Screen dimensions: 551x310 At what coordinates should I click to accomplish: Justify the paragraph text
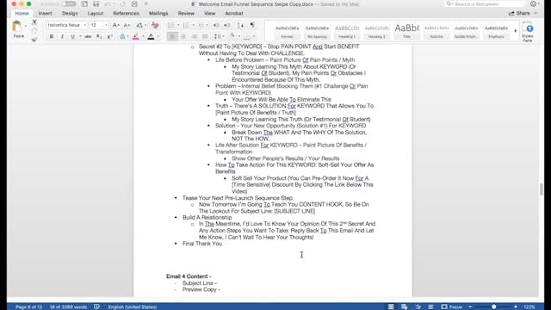coord(205,36)
